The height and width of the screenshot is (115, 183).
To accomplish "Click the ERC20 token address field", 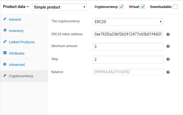I will tap(128, 34).
